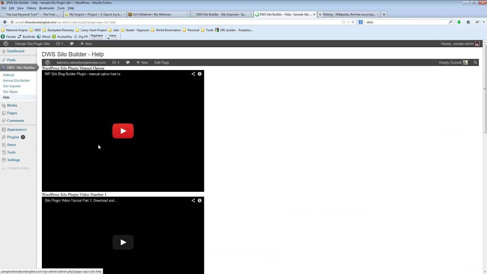Switch to The Last Keyword Tool tab

click(x=32, y=14)
